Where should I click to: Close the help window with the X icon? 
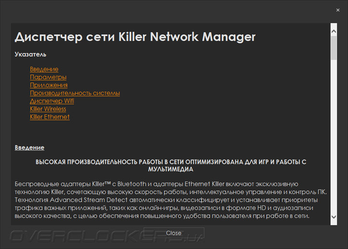tap(338, 10)
